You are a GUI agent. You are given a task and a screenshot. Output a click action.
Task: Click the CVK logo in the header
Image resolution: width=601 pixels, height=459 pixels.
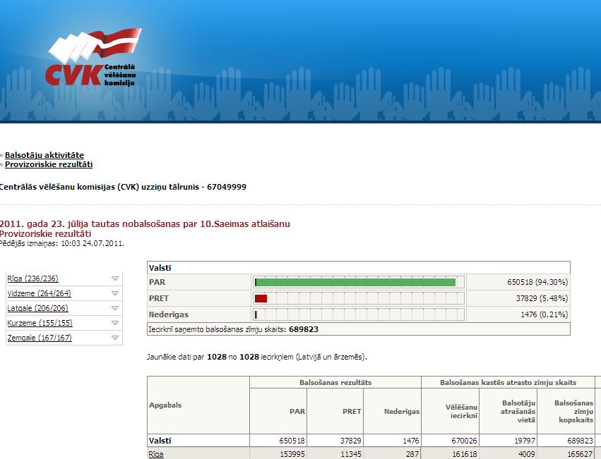click(x=92, y=62)
